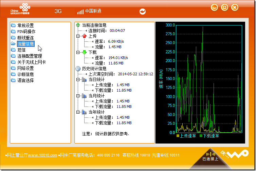Click the 当月统计 bar chart icon
The image size is (256, 171).
click(84, 96)
